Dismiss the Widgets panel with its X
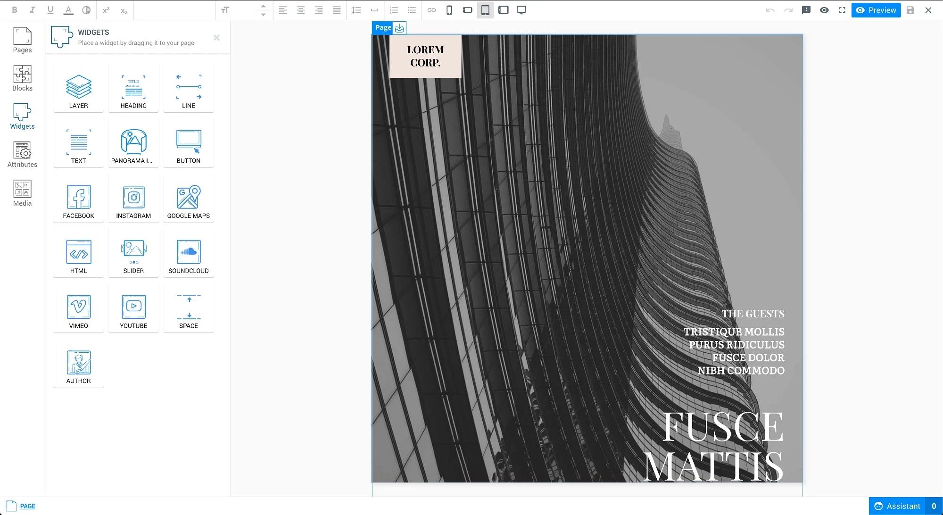 coord(217,38)
